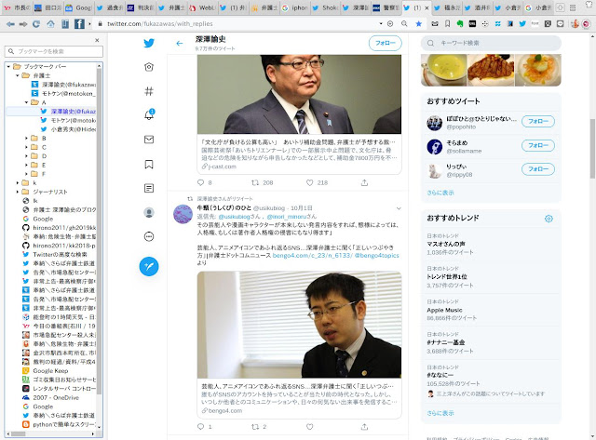Click the Twitter キーワード検索 search field
Screen dimensions: 596x440
point(491,44)
